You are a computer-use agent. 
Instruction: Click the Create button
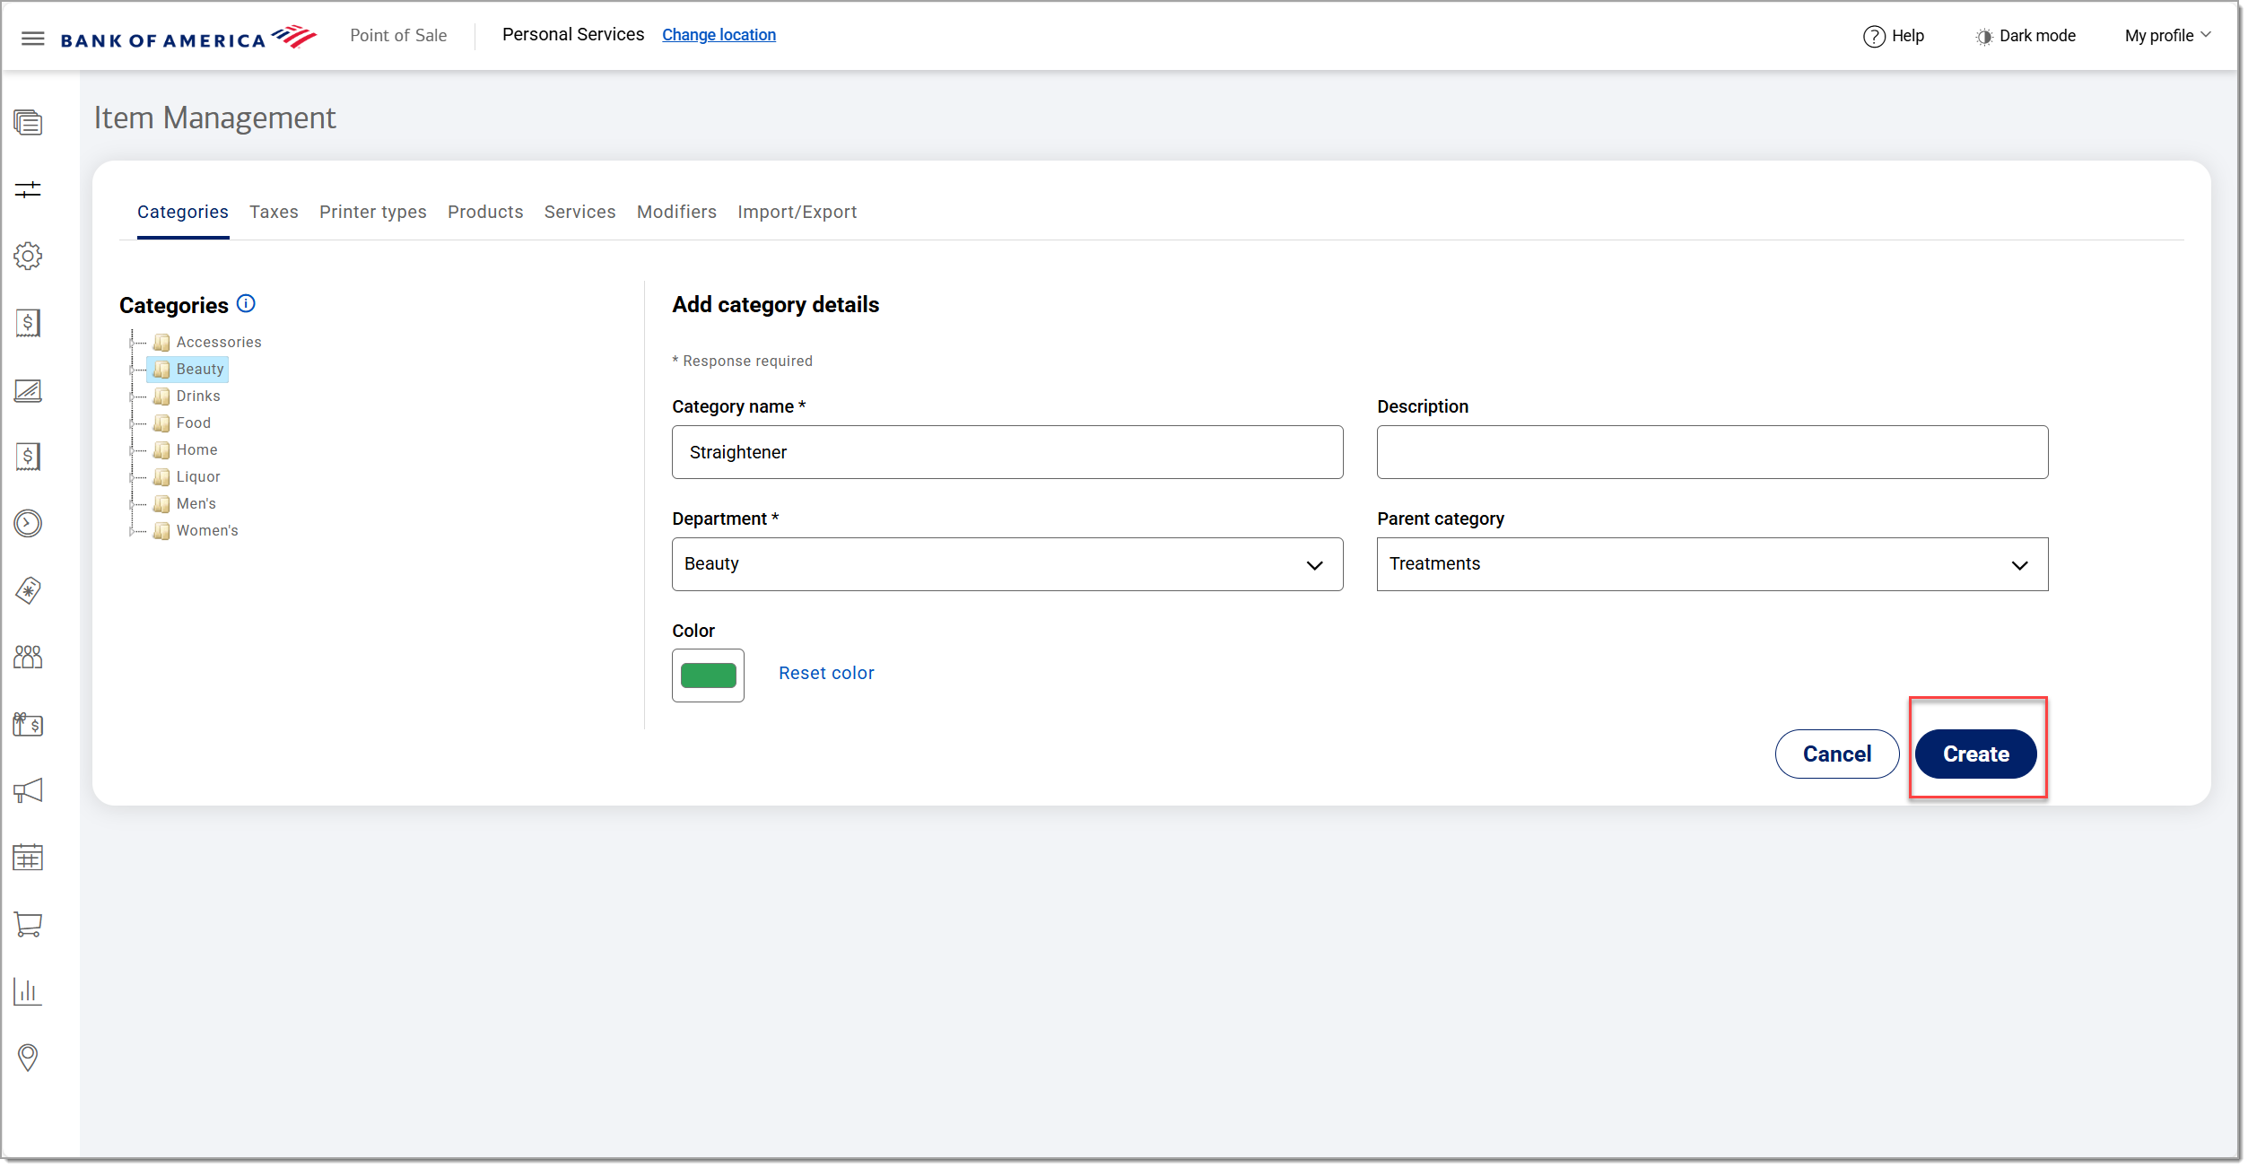coord(1975,754)
